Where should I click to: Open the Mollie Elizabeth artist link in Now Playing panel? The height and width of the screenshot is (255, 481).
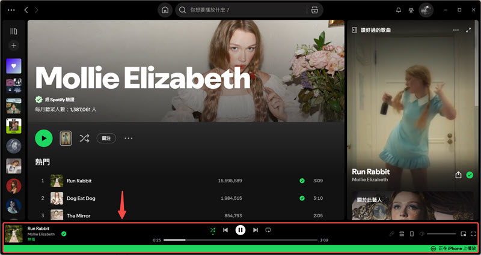(x=370, y=179)
